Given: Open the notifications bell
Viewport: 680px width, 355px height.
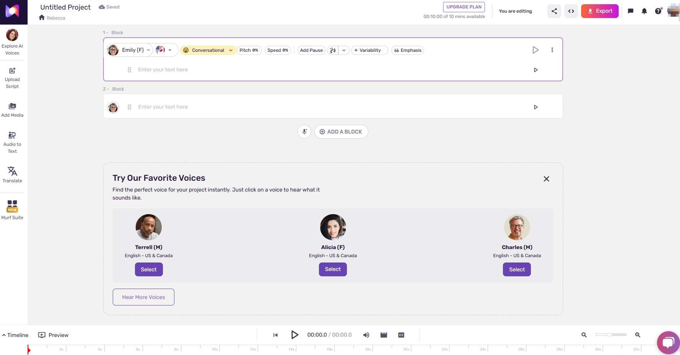Looking at the screenshot, I should point(644,11).
